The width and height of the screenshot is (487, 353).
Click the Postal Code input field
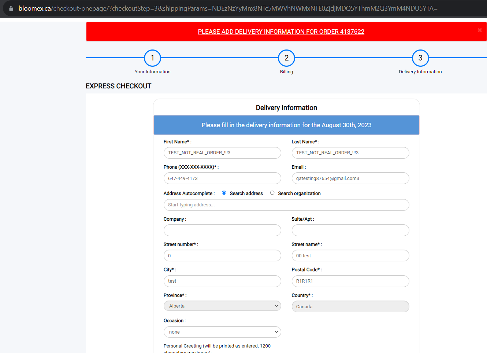350,281
